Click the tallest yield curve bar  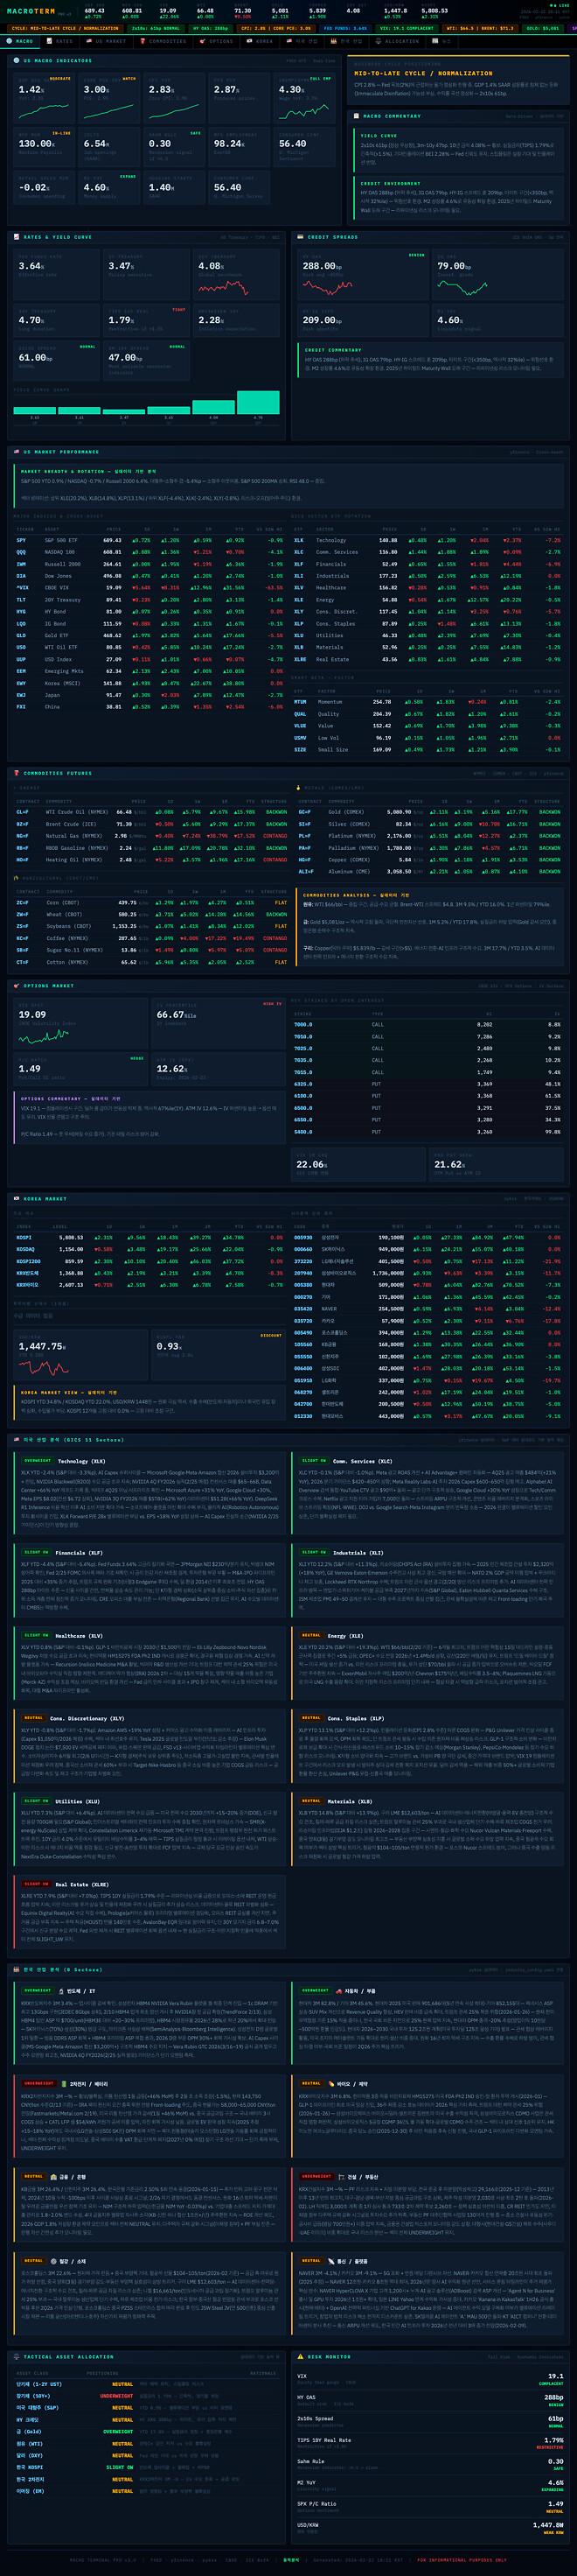pos(258,402)
